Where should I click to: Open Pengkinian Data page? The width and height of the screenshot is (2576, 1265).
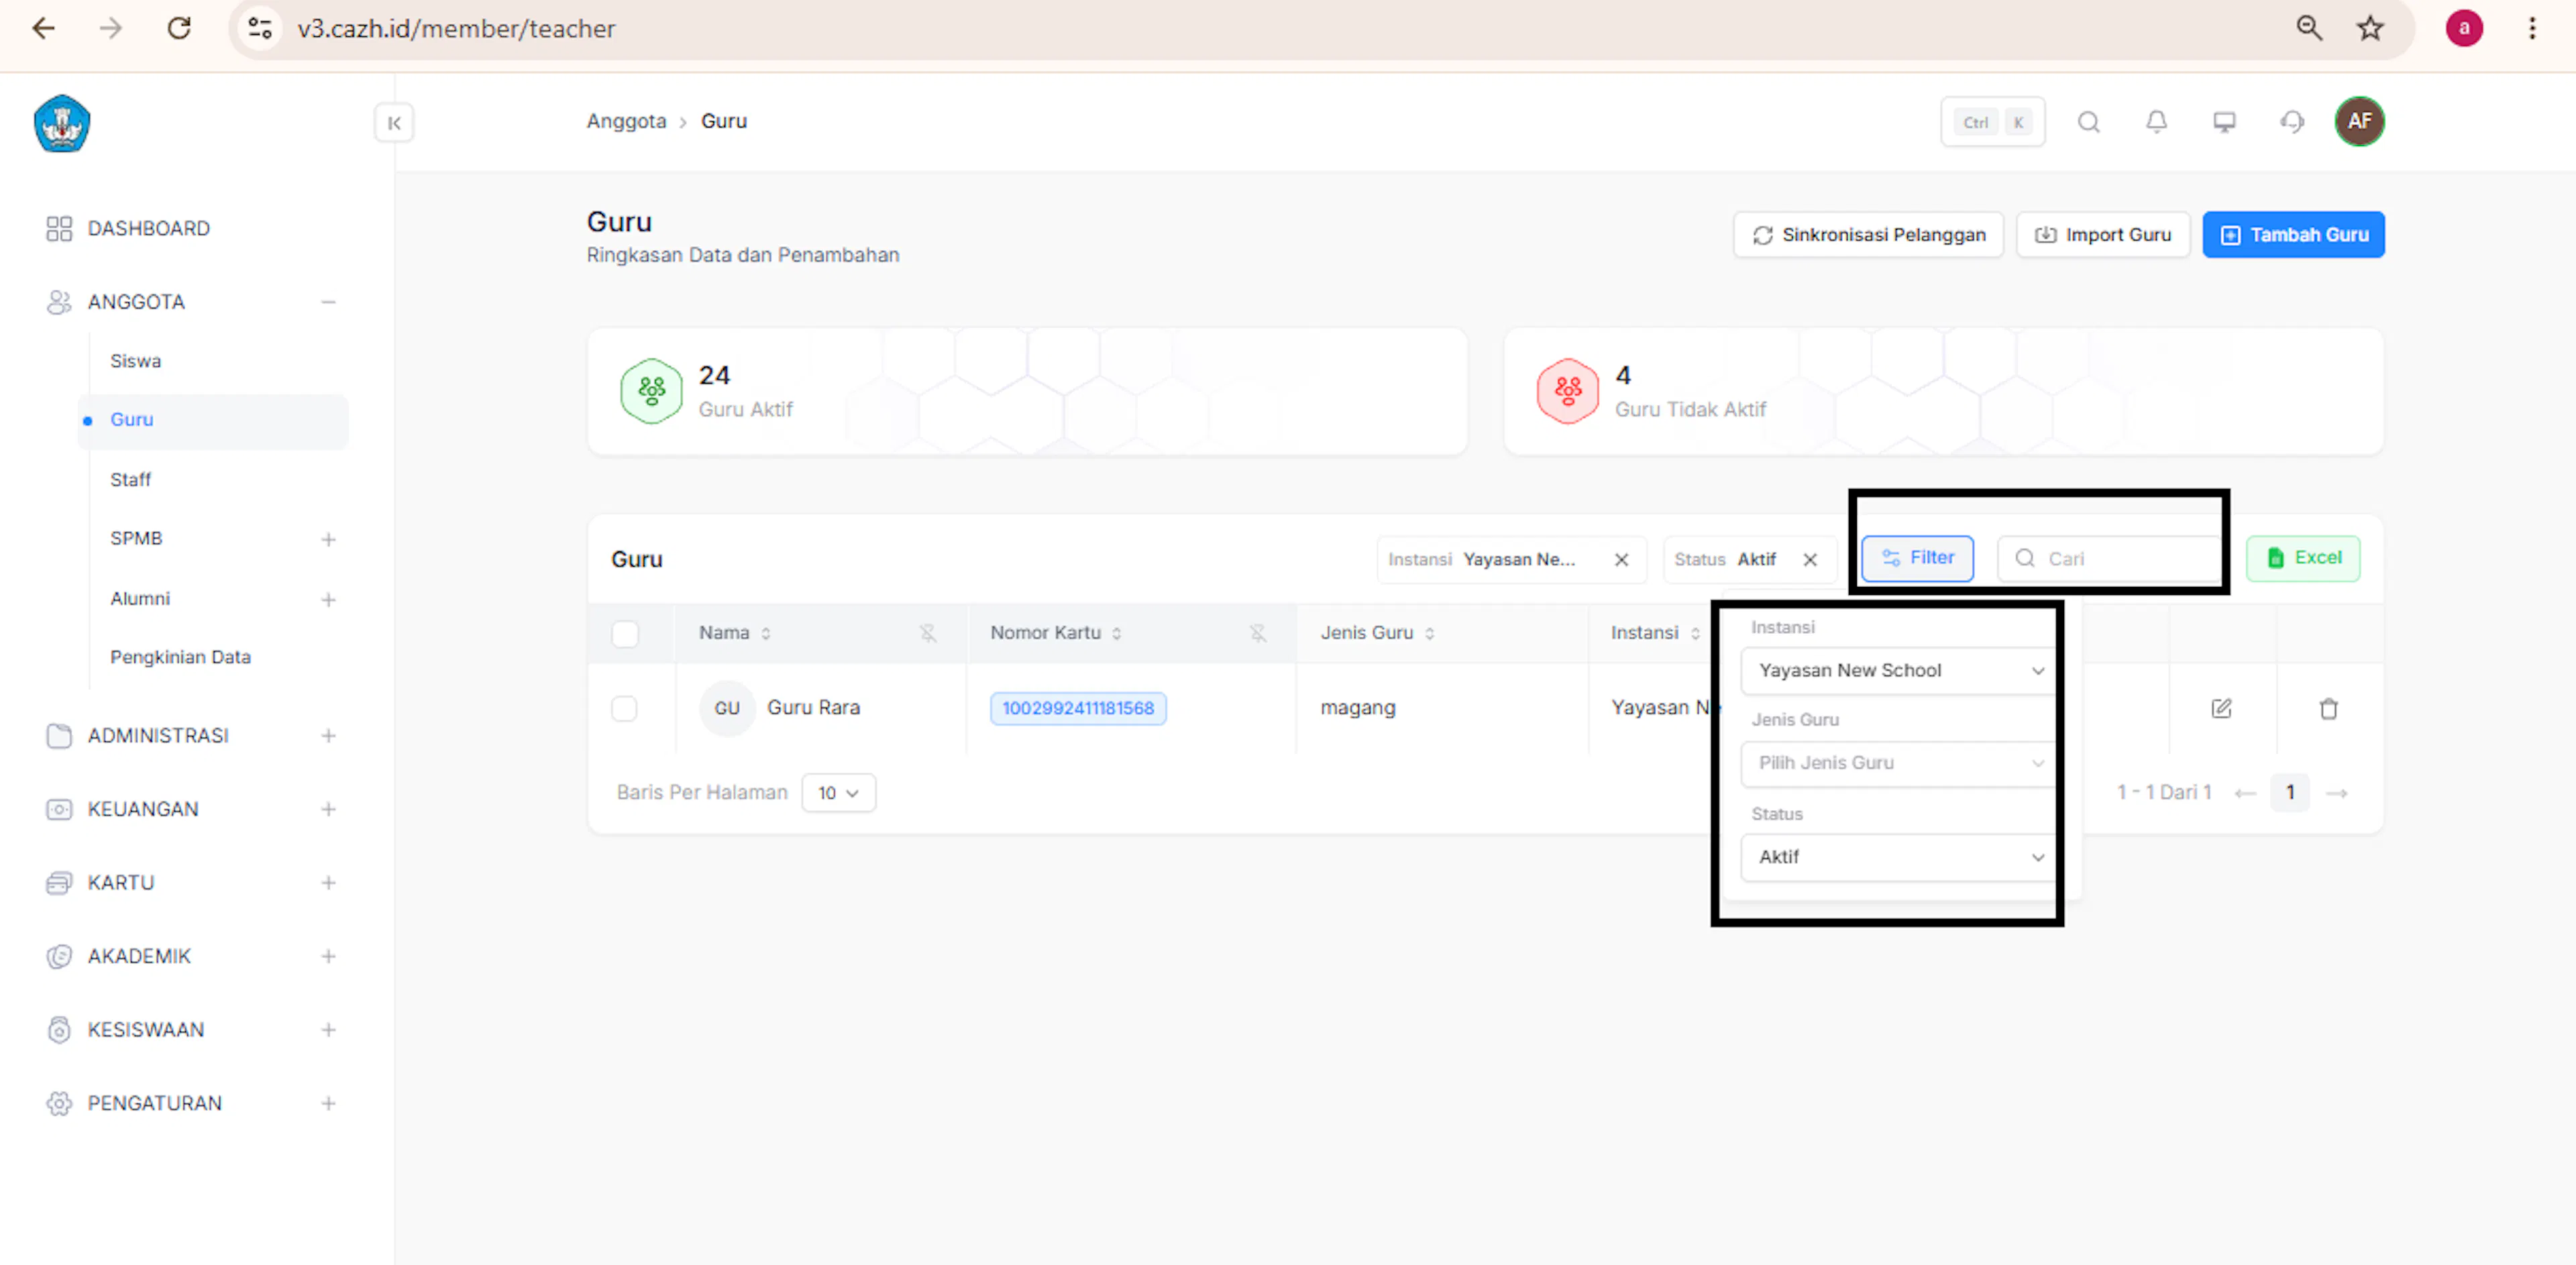180,657
